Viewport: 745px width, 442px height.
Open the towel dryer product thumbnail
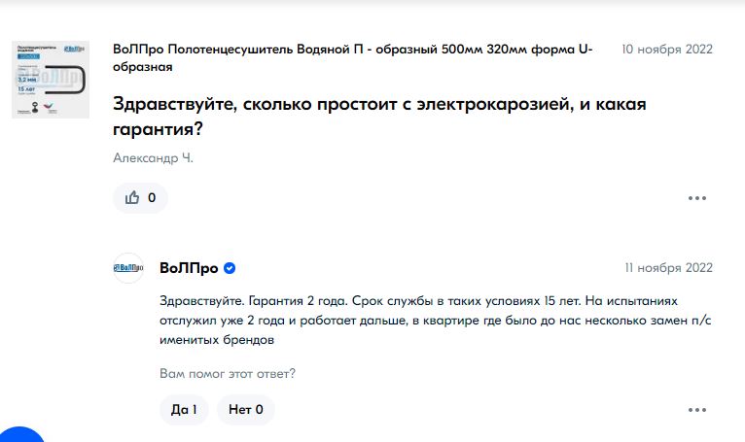pos(51,80)
